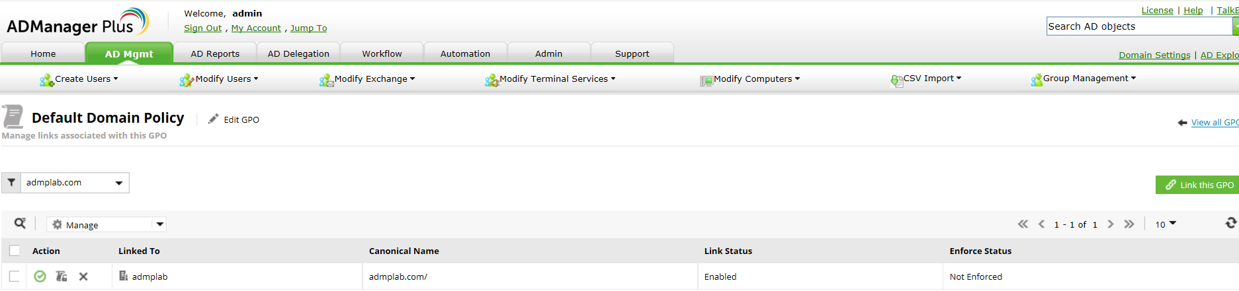Viewport: 1239px width, 291px height.
Task: Open the Group Management dropdown menu
Action: pos(1089,78)
